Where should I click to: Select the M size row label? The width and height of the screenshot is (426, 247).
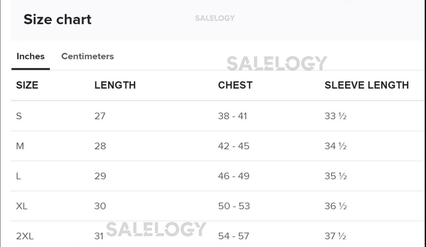[x=20, y=146]
